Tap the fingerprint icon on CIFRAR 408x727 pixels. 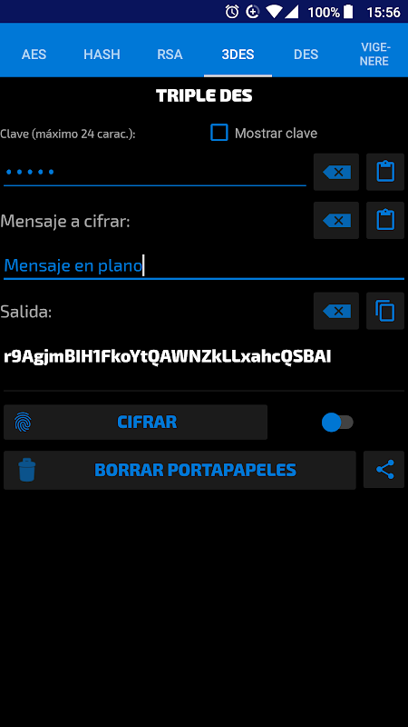click(x=24, y=423)
